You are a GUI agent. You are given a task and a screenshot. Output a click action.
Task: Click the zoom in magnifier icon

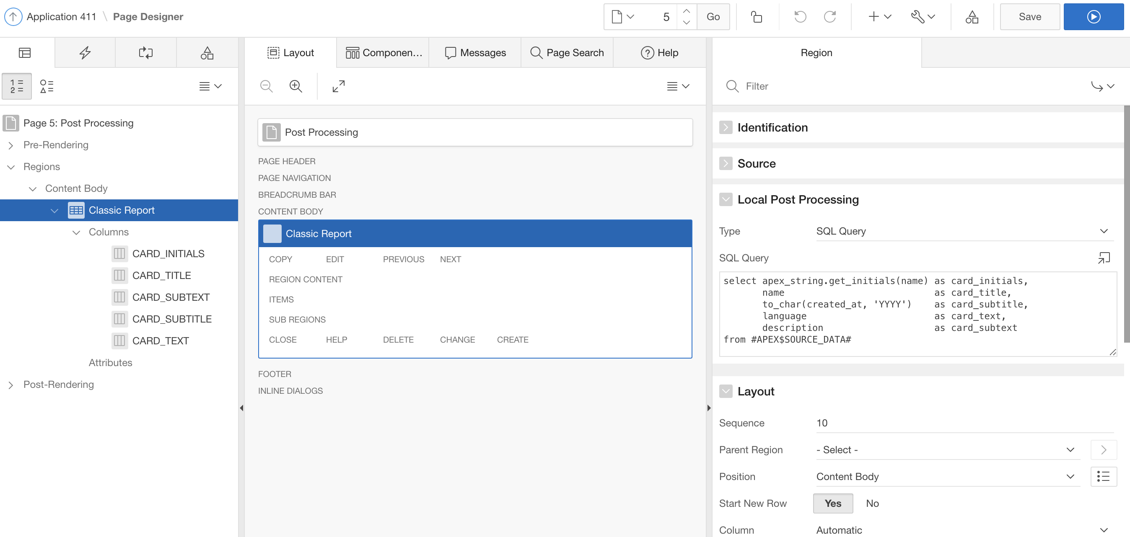click(x=295, y=86)
